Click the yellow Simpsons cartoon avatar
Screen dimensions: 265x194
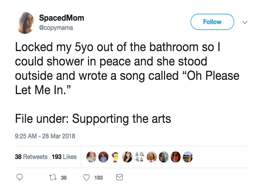pos(115,157)
